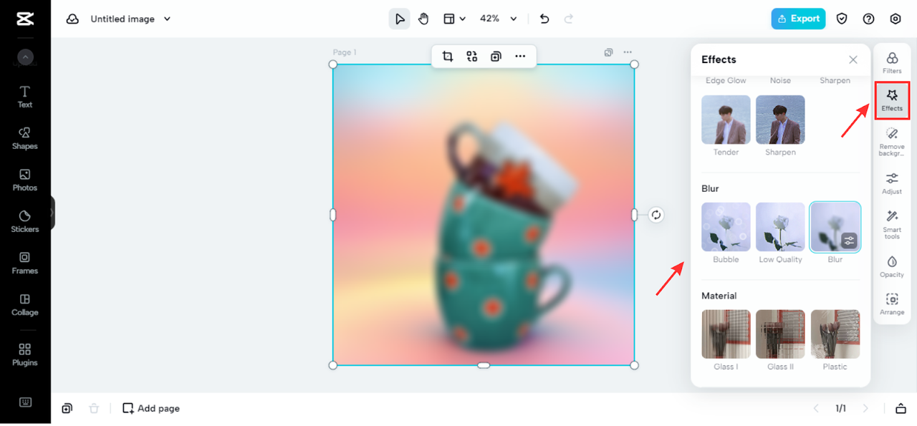This screenshot has width=917, height=426.
Task: Apply the Tender effect thumbnail
Action: (x=726, y=120)
